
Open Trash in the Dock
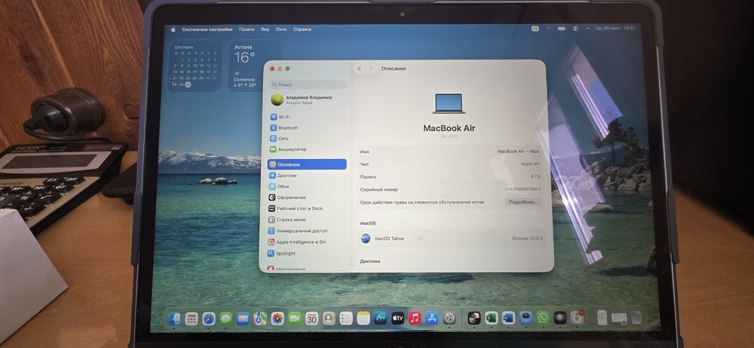point(636,317)
